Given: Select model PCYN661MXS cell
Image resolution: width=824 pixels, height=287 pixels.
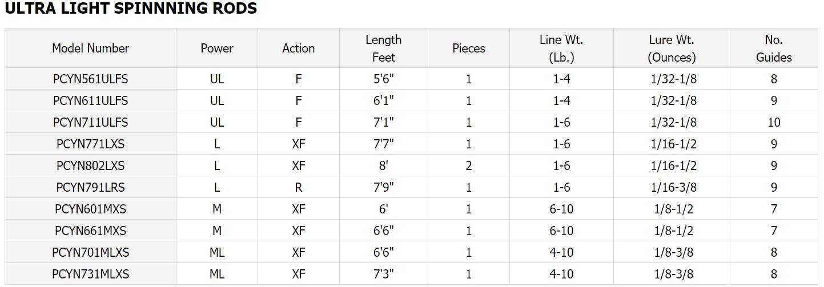Looking at the screenshot, I should (90, 231).
